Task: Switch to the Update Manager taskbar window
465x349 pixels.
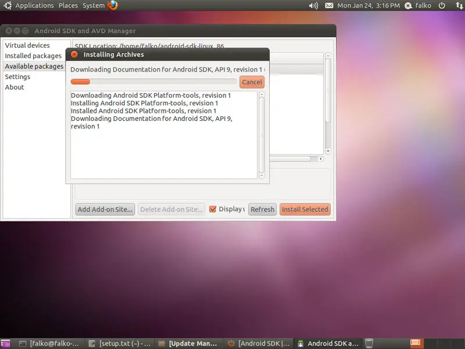Action: (188, 343)
